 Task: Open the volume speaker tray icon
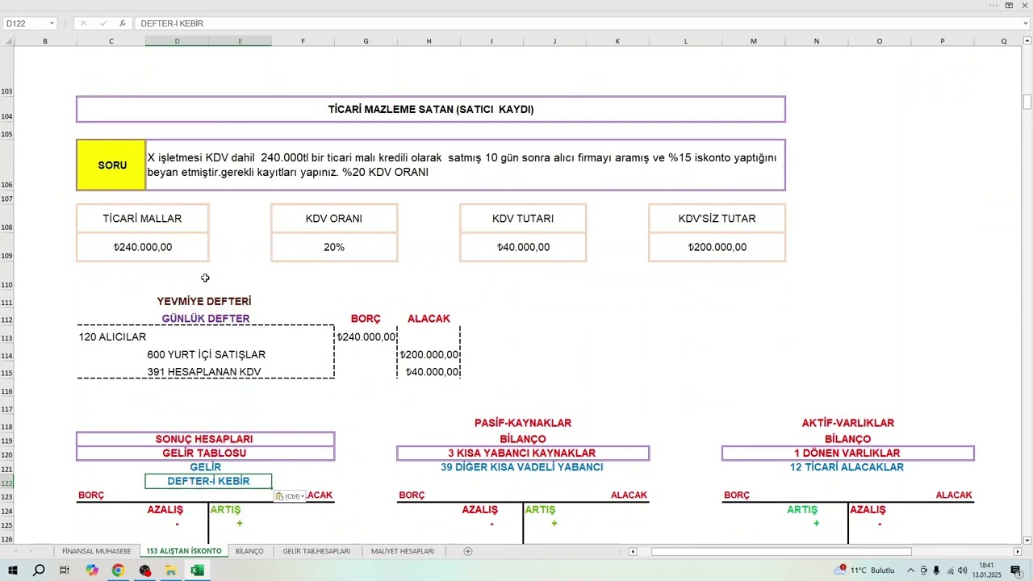click(x=962, y=571)
